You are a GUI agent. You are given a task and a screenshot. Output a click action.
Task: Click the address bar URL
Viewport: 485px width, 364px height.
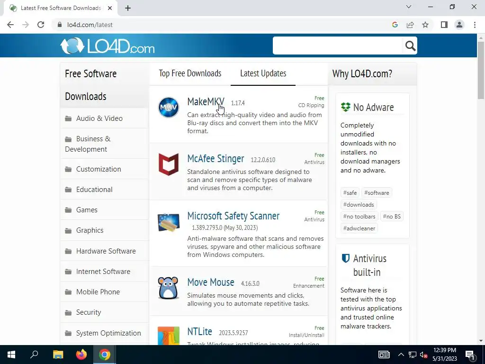point(90,25)
